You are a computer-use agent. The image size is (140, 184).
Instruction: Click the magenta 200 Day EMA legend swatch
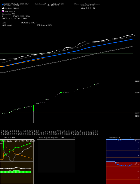[x=3, y=11]
